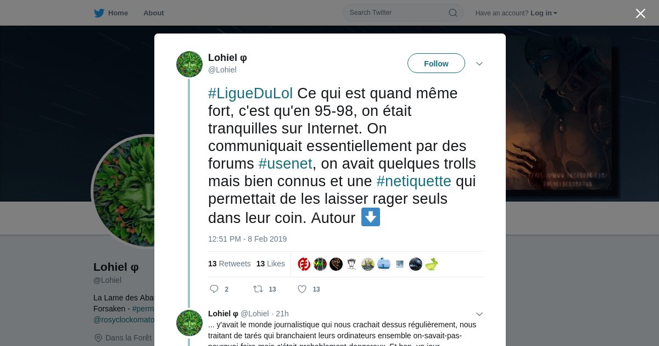Close the tweet overlay with X
The height and width of the screenshot is (346, 659).
coord(640,13)
